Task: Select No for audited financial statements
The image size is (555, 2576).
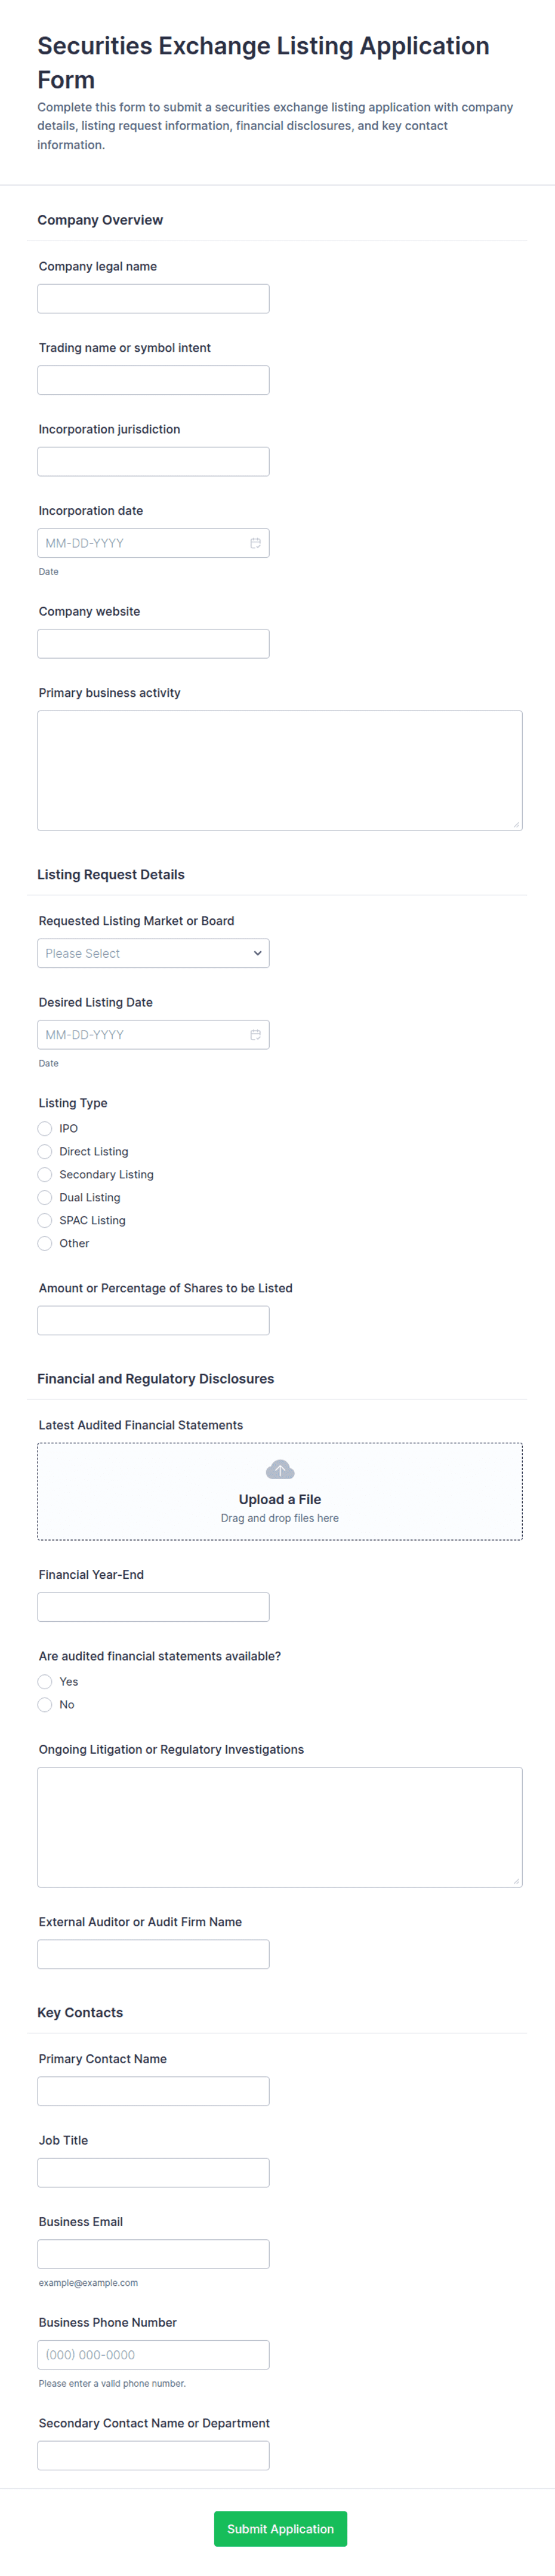Action: pos(45,1705)
